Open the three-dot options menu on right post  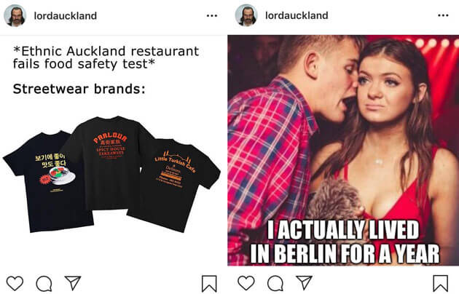pos(443,16)
